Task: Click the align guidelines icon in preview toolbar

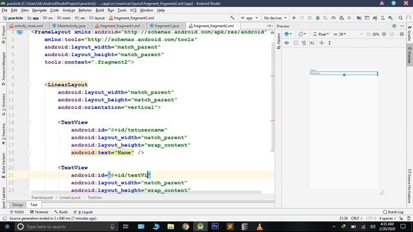Action: [321, 43]
